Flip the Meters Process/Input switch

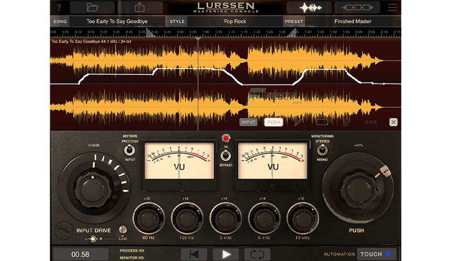click(129, 150)
